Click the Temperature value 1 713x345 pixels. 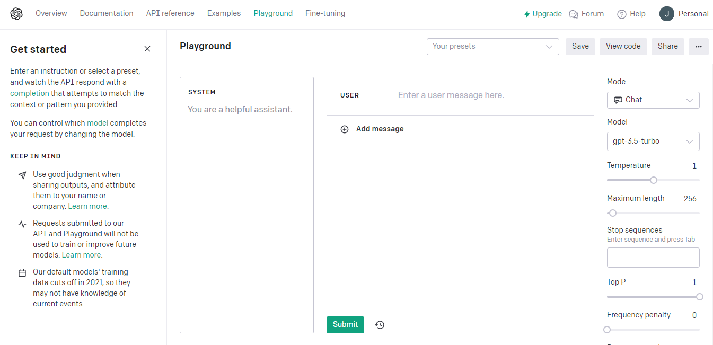tap(694, 166)
